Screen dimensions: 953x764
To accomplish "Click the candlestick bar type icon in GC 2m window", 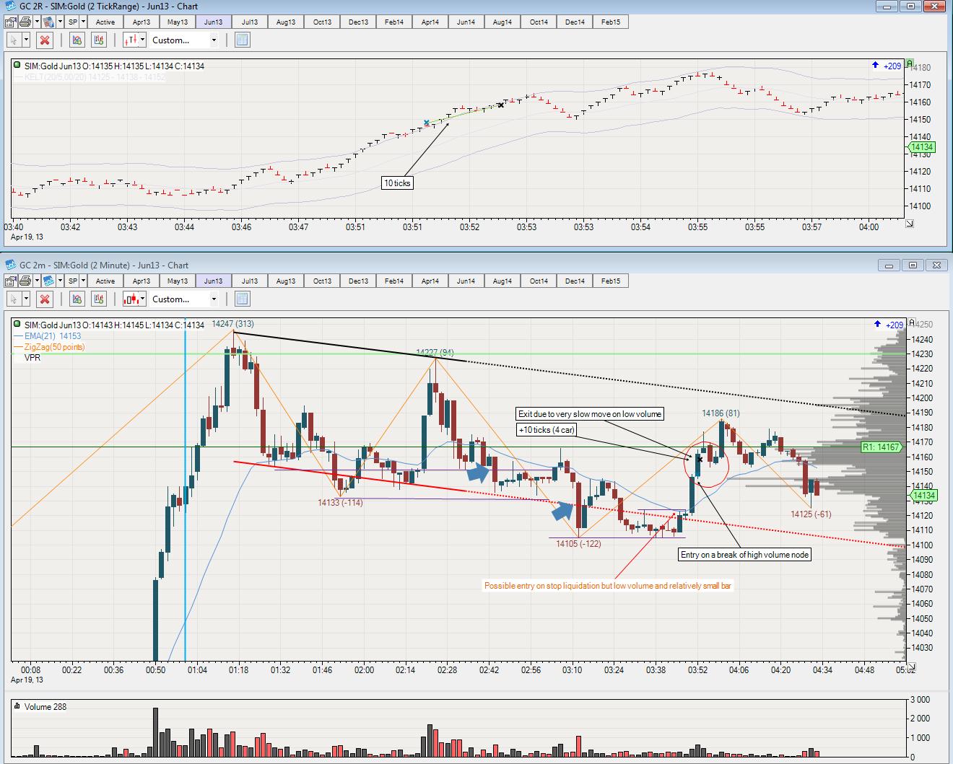I will point(131,299).
